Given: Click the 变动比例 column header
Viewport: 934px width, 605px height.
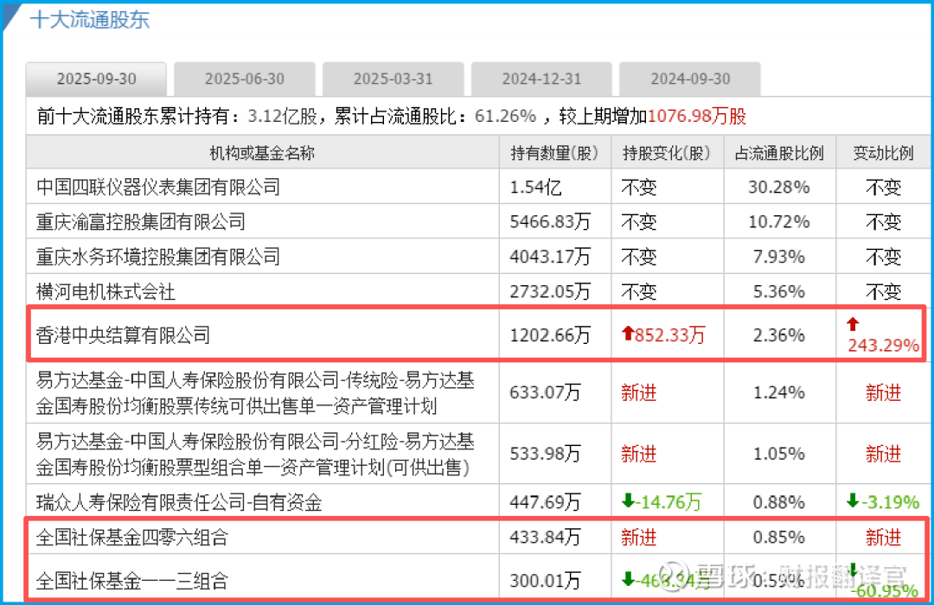Looking at the screenshot, I should pos(883,153).
